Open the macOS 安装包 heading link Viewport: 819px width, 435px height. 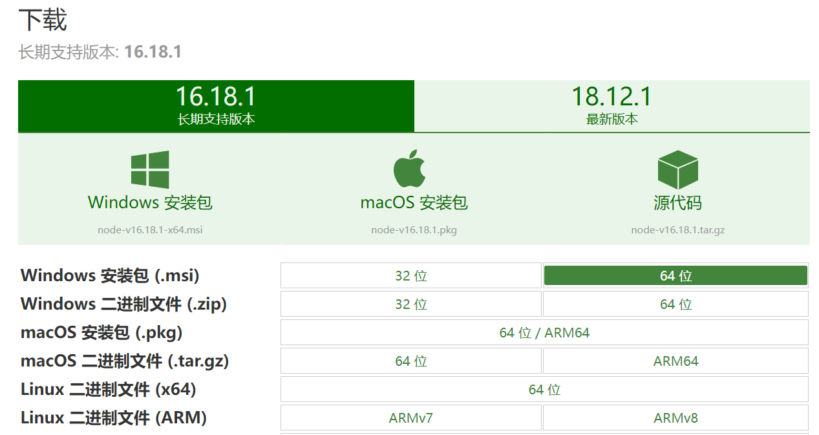pyautogui.click(x=414, y=202)
